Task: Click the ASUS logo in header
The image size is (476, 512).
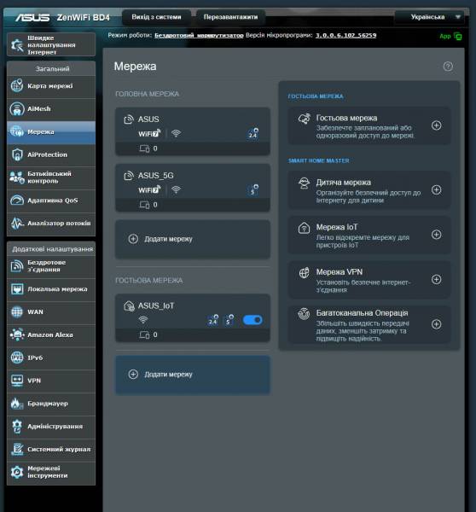Action: coord(32,17)
